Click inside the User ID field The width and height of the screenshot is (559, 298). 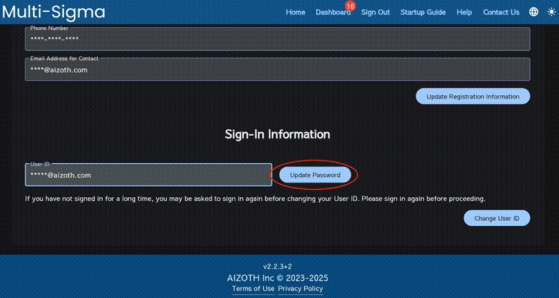(148, 176)
